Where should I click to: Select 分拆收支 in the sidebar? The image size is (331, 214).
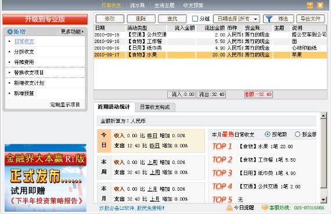point(24,52)
